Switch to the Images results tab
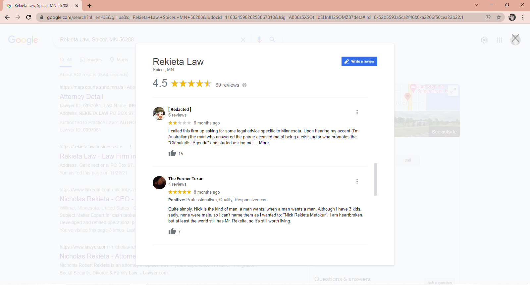 click(x=91, y=60)
